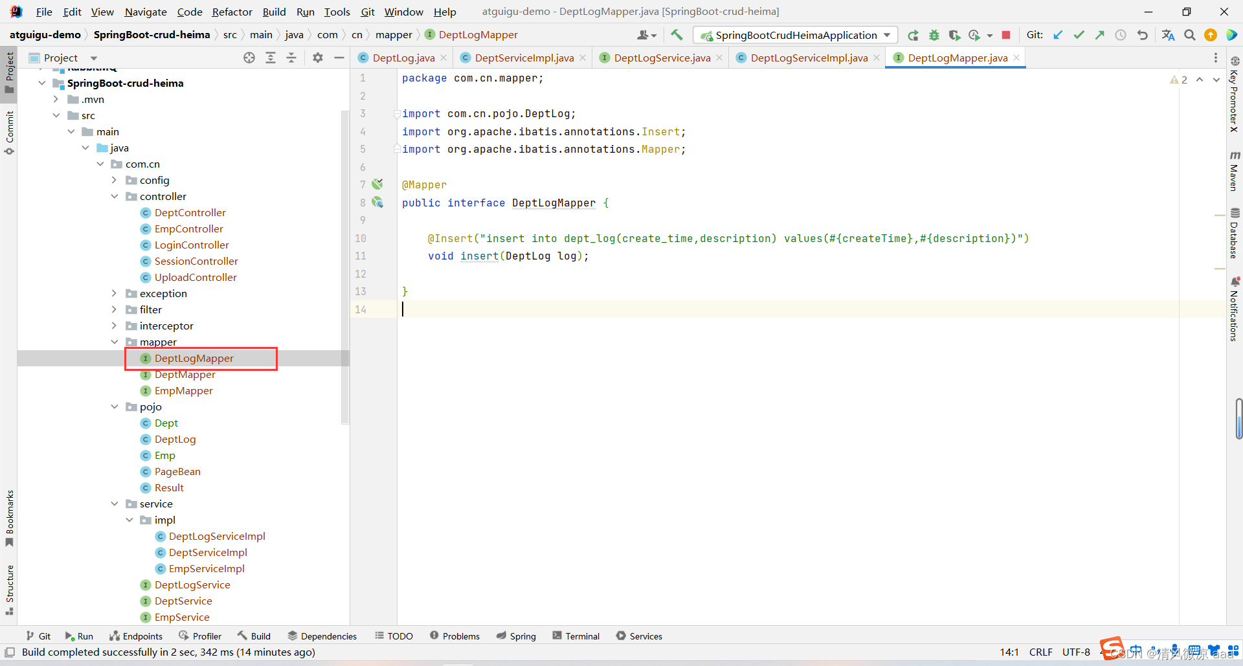
Task: Expand the config package
Action: (x=115, y=180)
